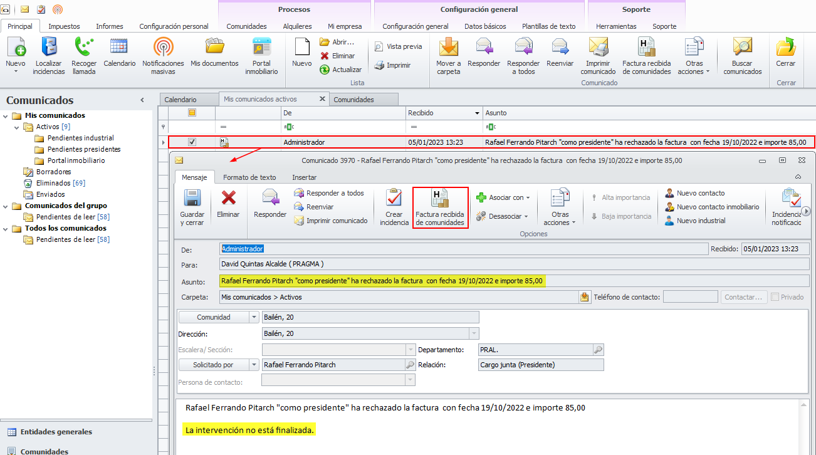
Task: Click Vista previa in ribbon
Action: click(x=399, y=46)
